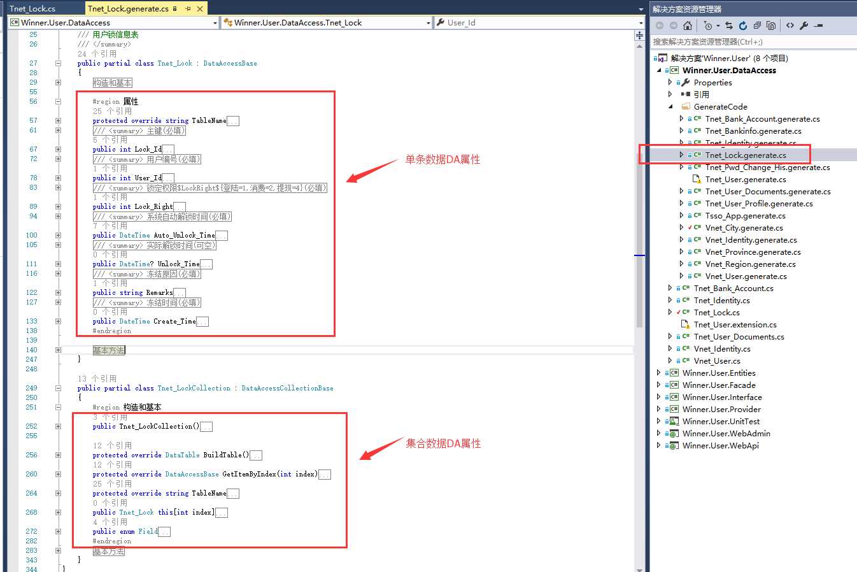Sync Solution Explorer with active document
The image size is (857, 572).
729,25
